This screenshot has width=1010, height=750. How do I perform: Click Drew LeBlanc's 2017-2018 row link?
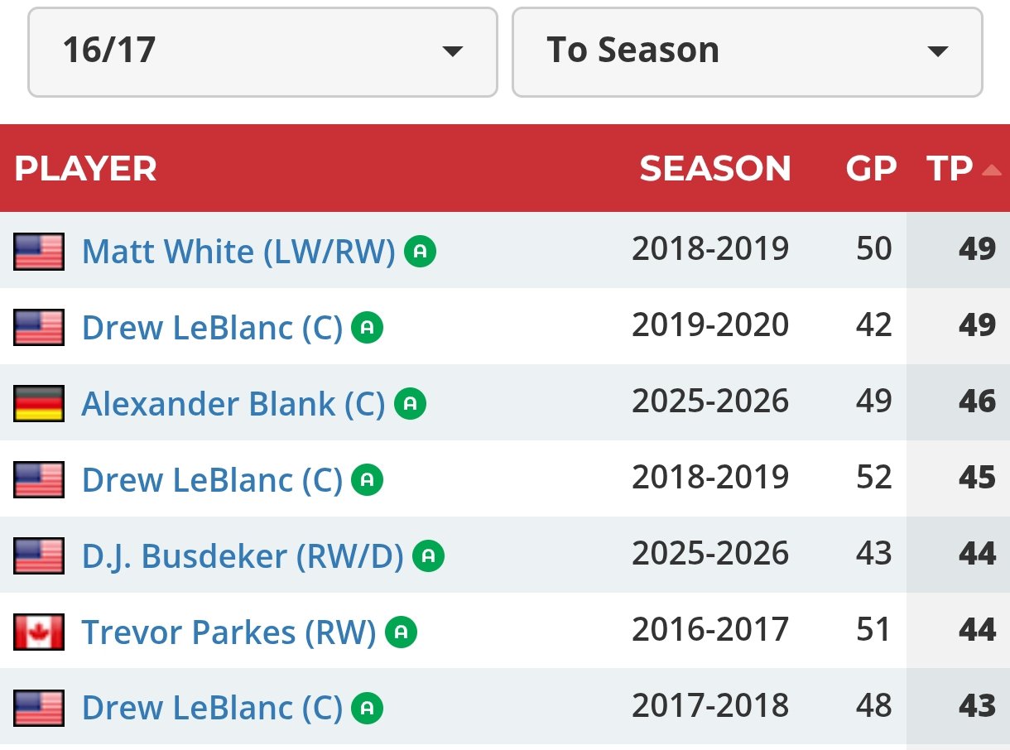click(x=212, y=708)
